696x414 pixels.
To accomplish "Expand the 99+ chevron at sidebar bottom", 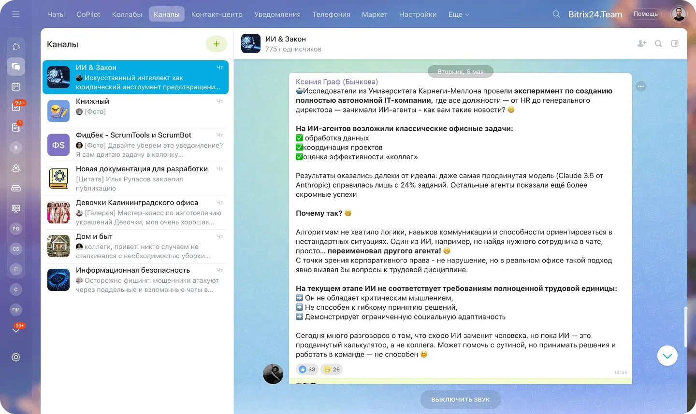I will point(16,329).
